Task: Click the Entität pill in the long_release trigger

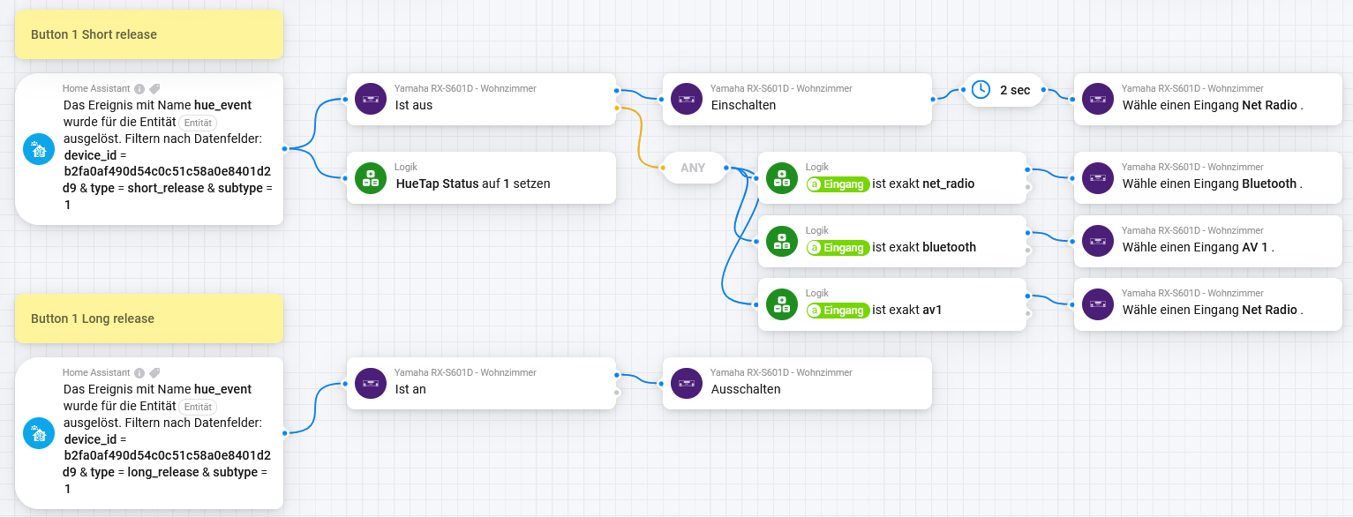Action: 198,408
